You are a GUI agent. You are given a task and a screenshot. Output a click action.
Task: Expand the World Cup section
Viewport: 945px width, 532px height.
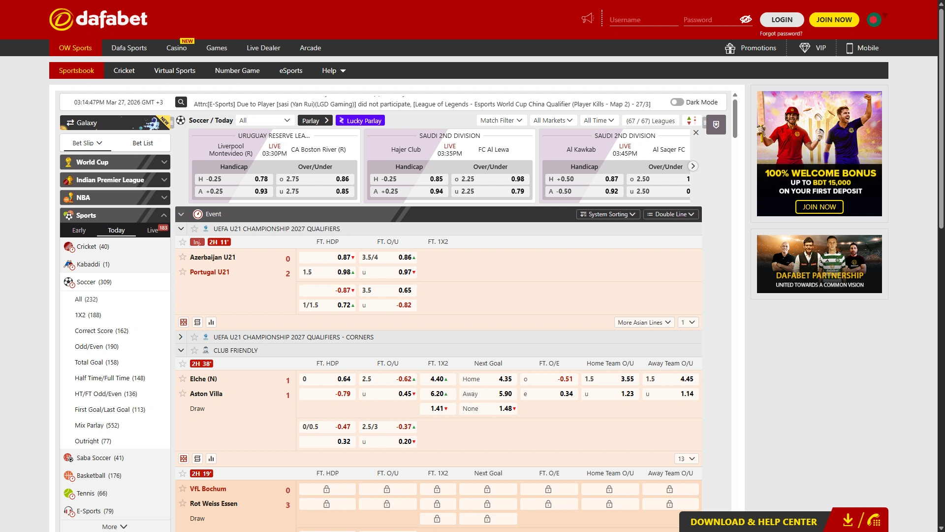[x=115, y=162]
